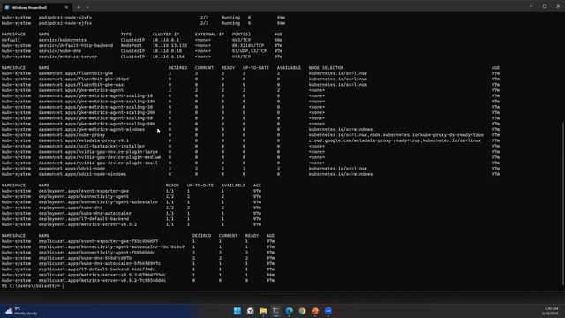The height and width of the screenshot is (318, 565).
Task: Click daemonset.apps/gke-metrics-agent-scaling-200 text
Action: 97,112
